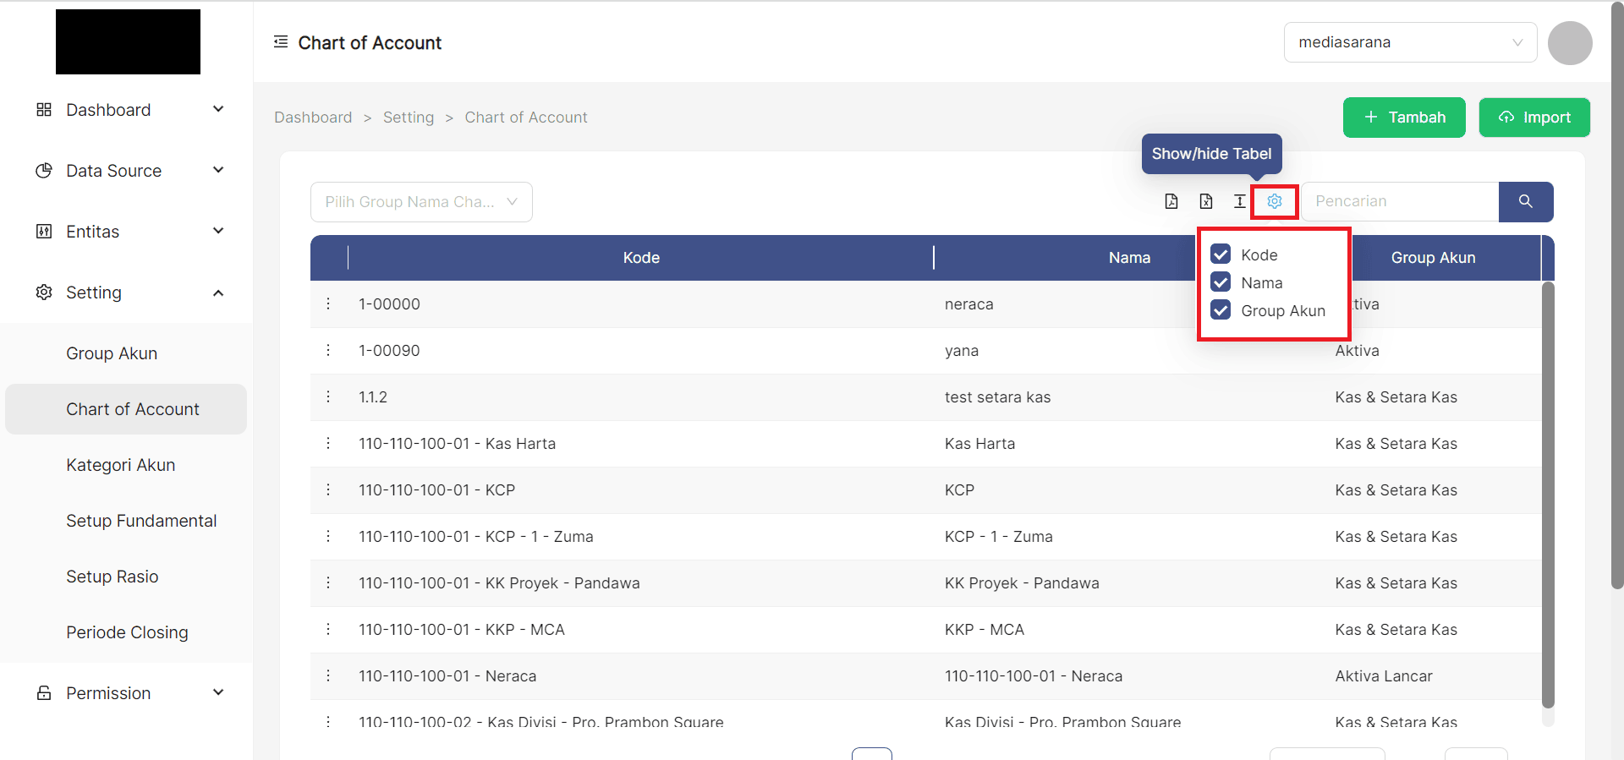Open the Pilih Group Nama Chart dropdown

tap(421, 202)
